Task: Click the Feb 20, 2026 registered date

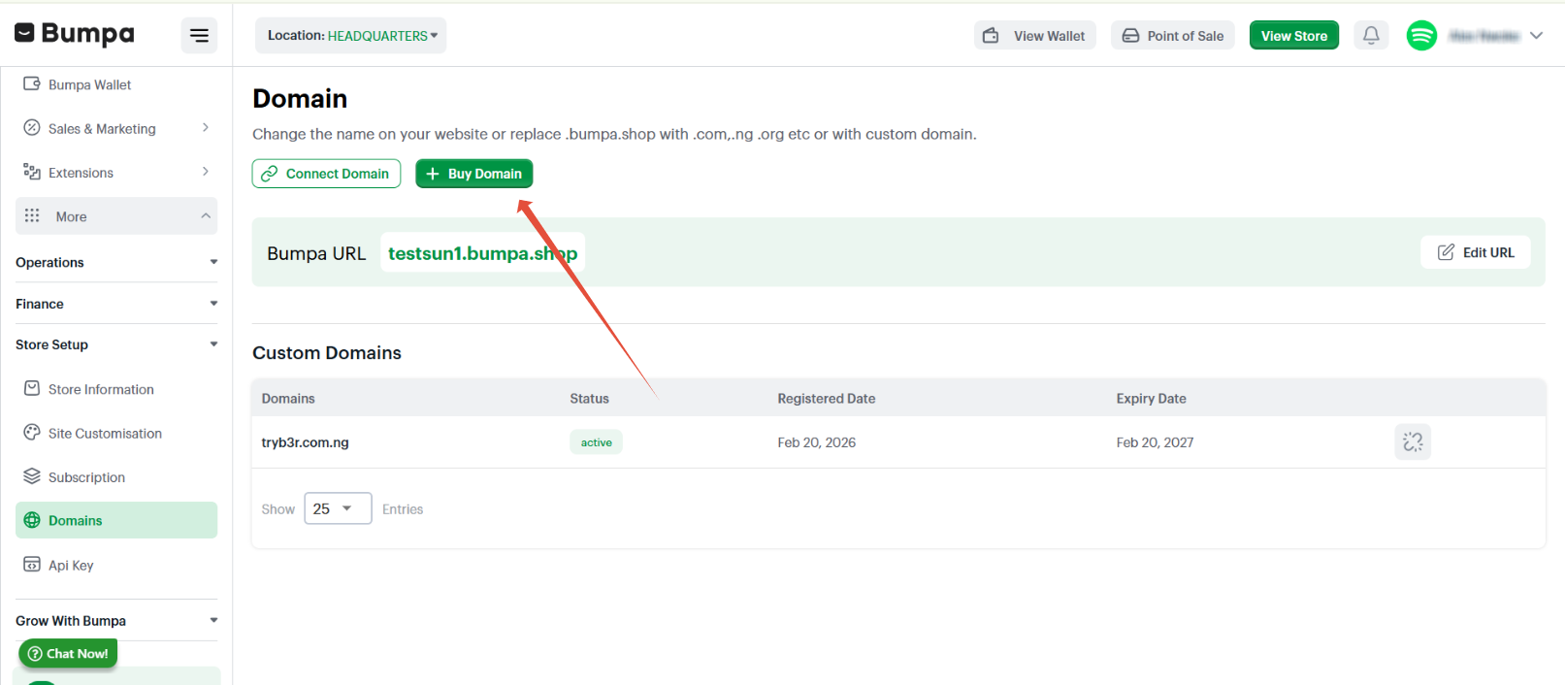Action: tap(816, 442)
